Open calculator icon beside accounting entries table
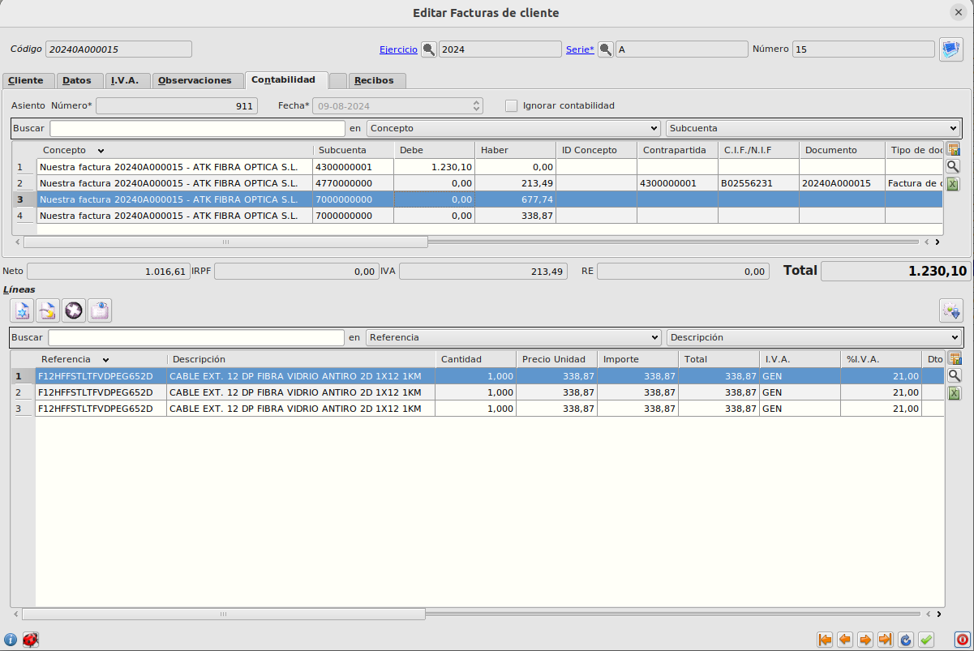The width and height of the screenshot is (974, 651). click(x=954, y=149)
